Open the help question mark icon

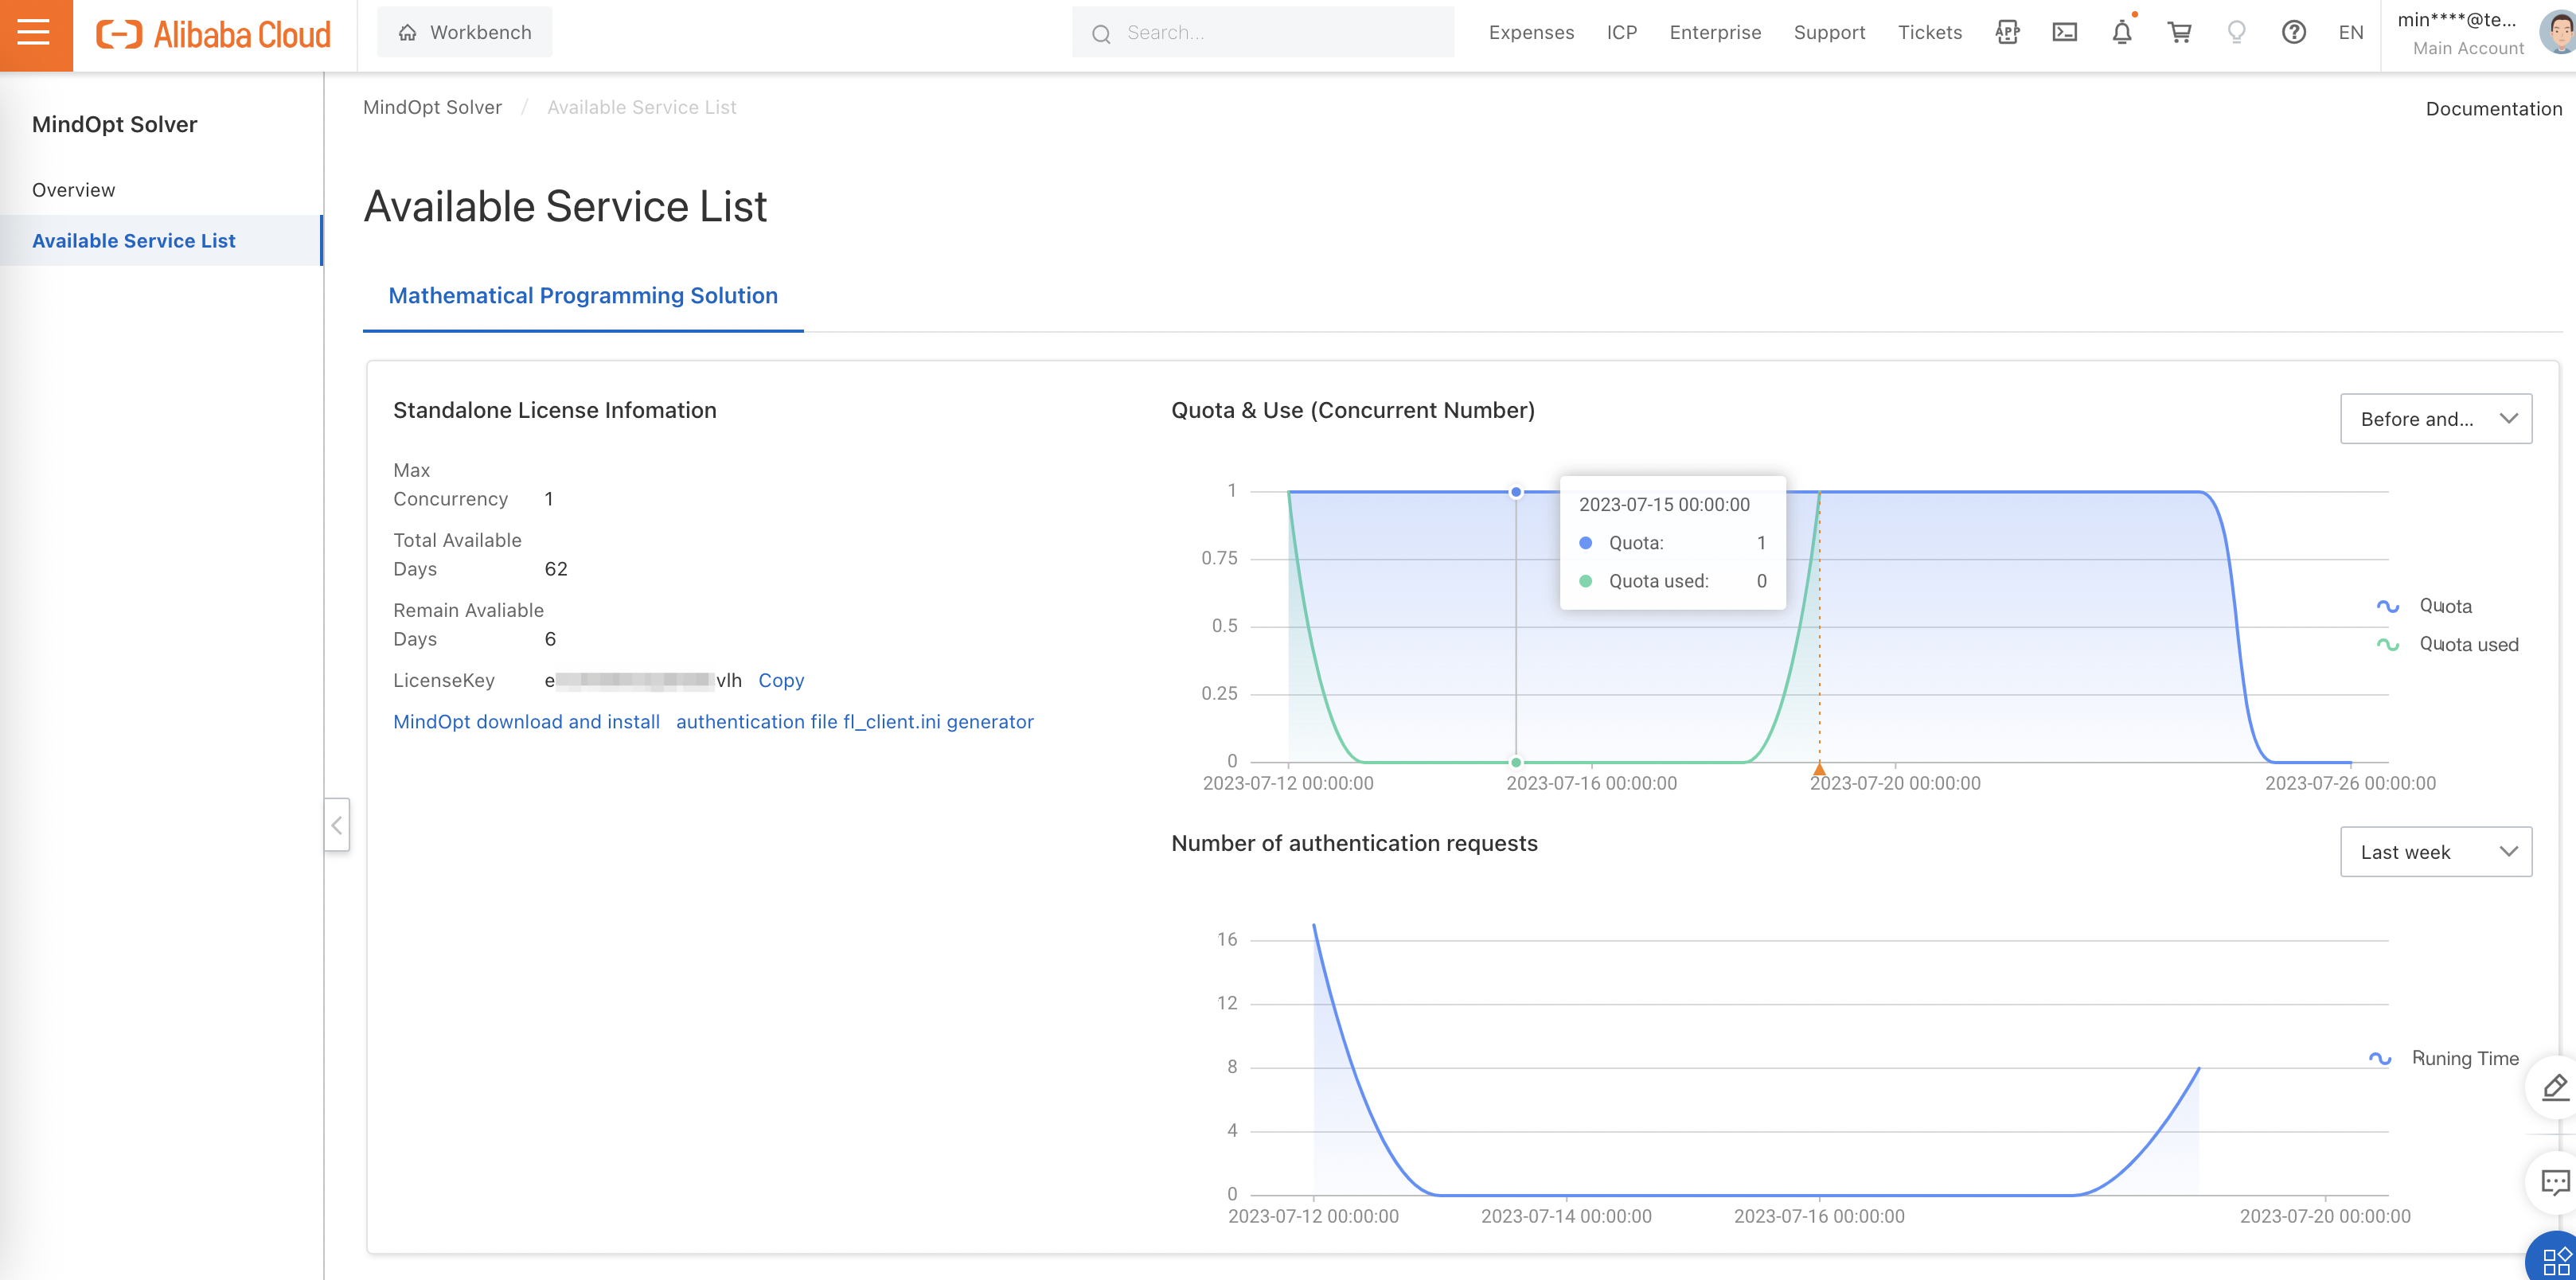tap(2293, 33)
